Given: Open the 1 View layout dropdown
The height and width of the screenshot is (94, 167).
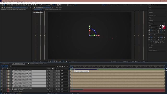Looking at the screenshot, I should (144, 61).
